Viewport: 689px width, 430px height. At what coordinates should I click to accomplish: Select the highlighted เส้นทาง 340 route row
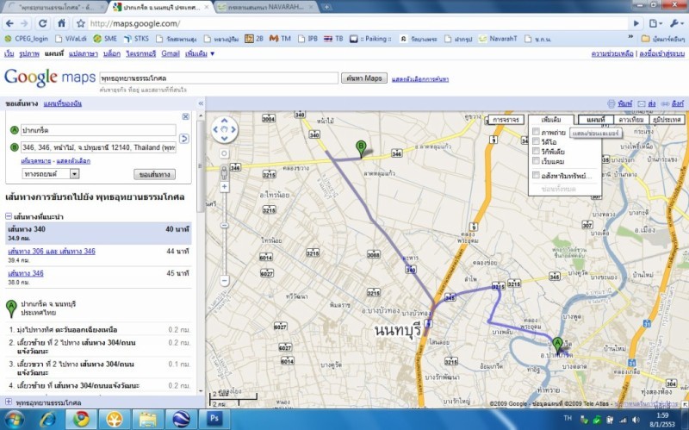[98, 234]
